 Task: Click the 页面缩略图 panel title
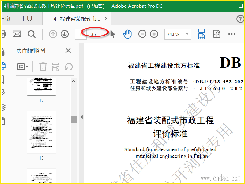click(31, 51)
